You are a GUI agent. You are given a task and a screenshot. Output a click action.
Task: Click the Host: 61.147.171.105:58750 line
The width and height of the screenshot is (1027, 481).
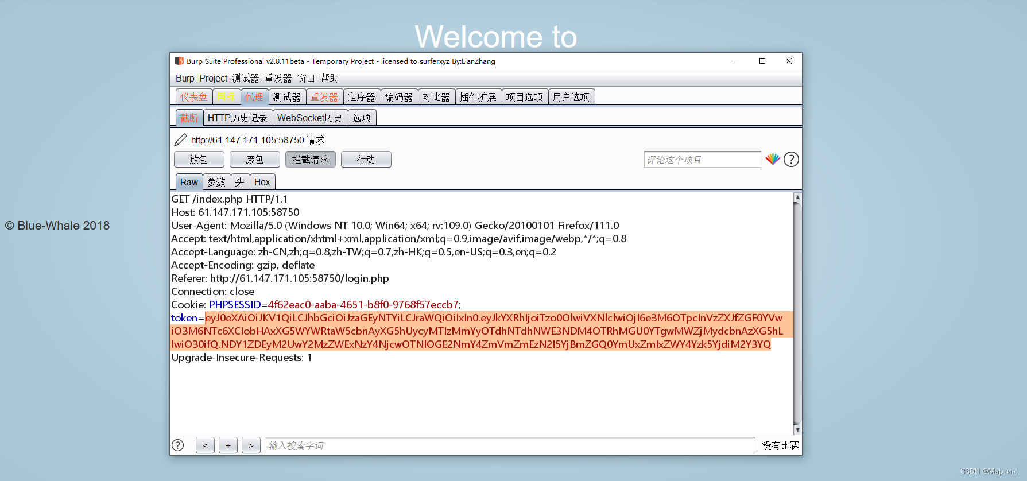pyautogui.click(x=235, y=212)
